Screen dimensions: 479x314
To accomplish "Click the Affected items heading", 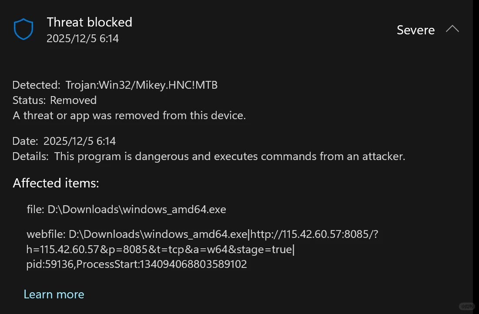I will tap(56, 183).
